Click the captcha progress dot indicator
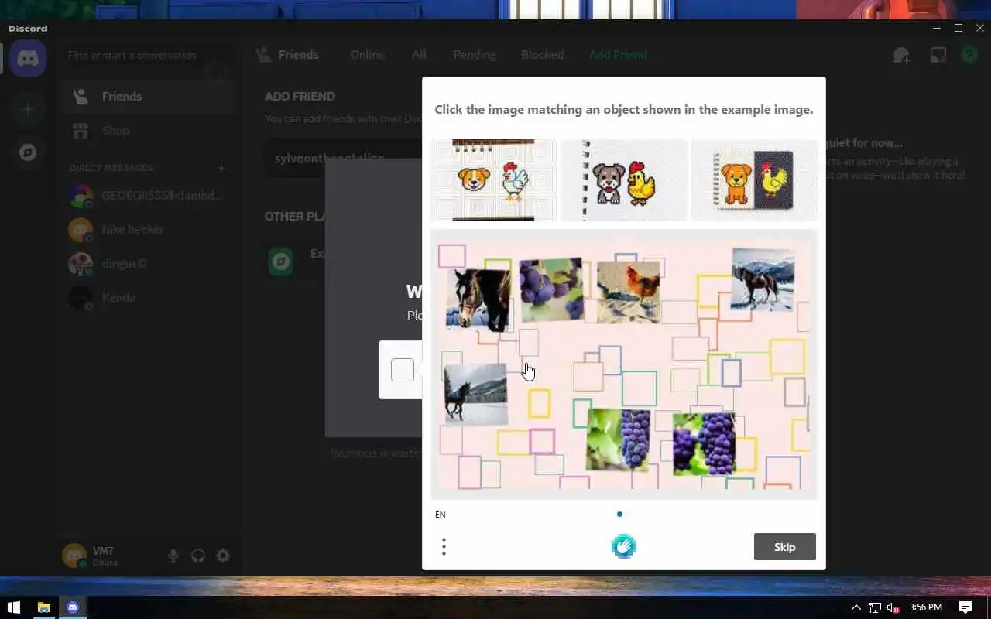The width and height of the screenshot is (991, 619). [x=619, y=514]
